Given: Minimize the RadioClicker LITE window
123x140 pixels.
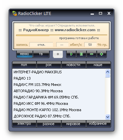Looking at the screenshot, I should (92, 14).
